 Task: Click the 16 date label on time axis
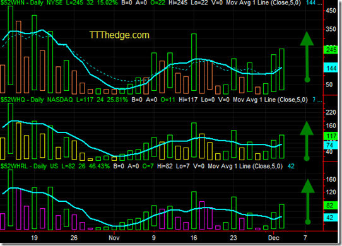194,238
